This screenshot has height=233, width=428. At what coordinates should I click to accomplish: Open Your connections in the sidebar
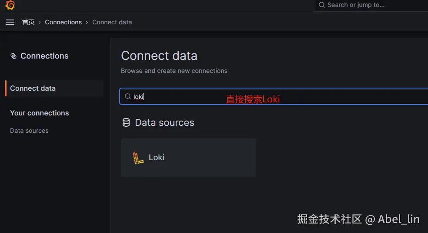point(39,113)
